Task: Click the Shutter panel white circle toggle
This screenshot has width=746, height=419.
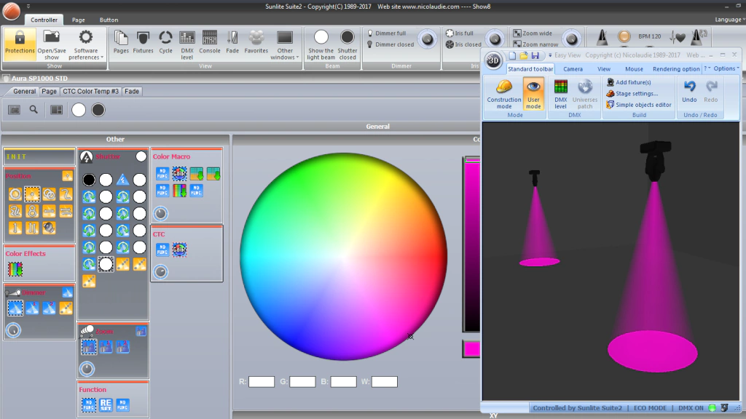Action: (x=141, y=156)
